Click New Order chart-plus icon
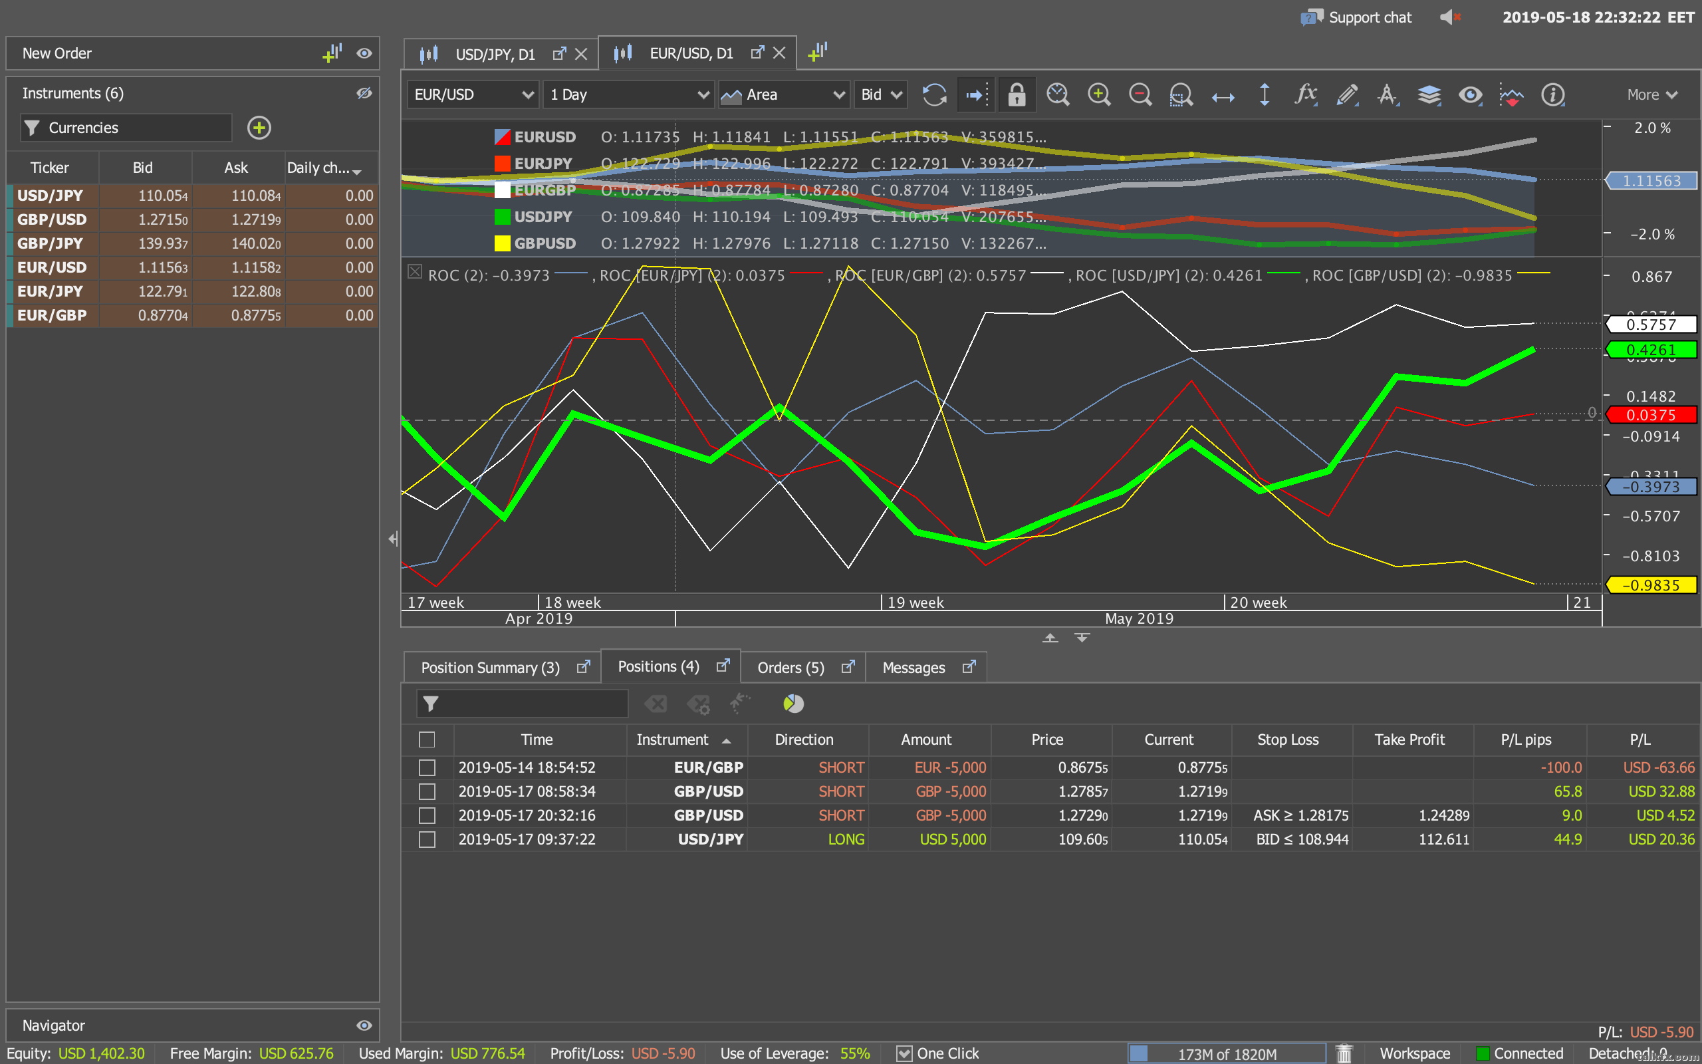 [332, 53]
